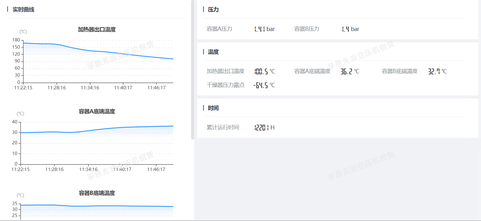
Task: Click the 压力 panel header icon
Action: click(x=203, y=10)
